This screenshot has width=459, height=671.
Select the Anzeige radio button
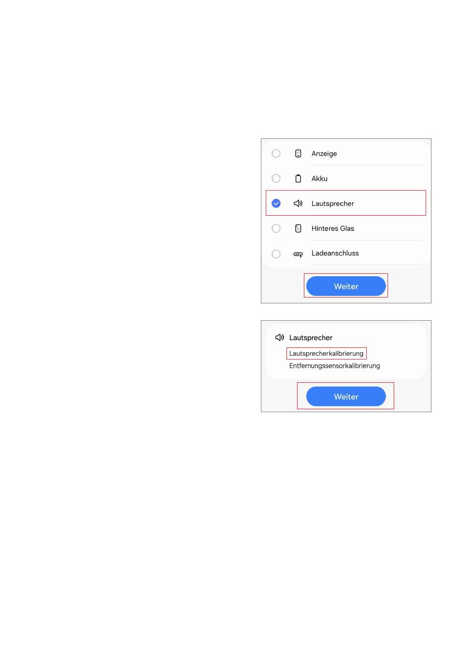tap(276, 153)
